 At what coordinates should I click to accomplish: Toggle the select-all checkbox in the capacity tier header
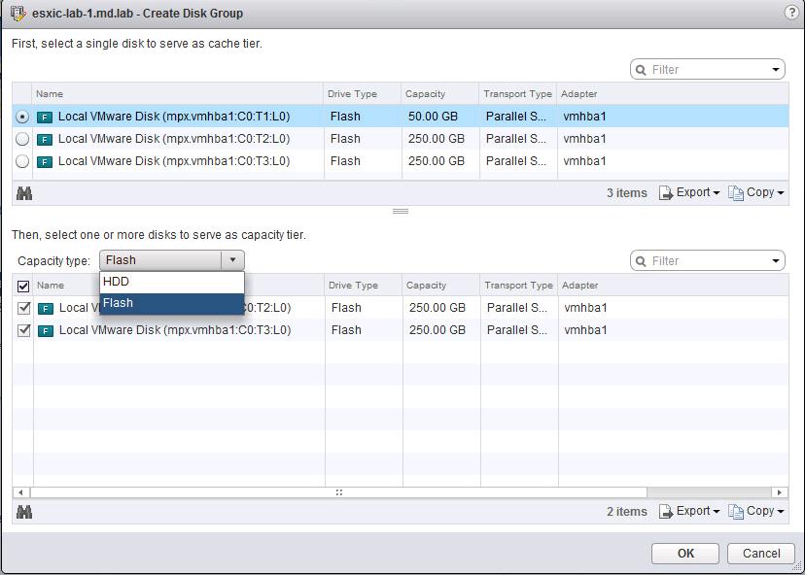pyautogui.click(x=23, y=286)
